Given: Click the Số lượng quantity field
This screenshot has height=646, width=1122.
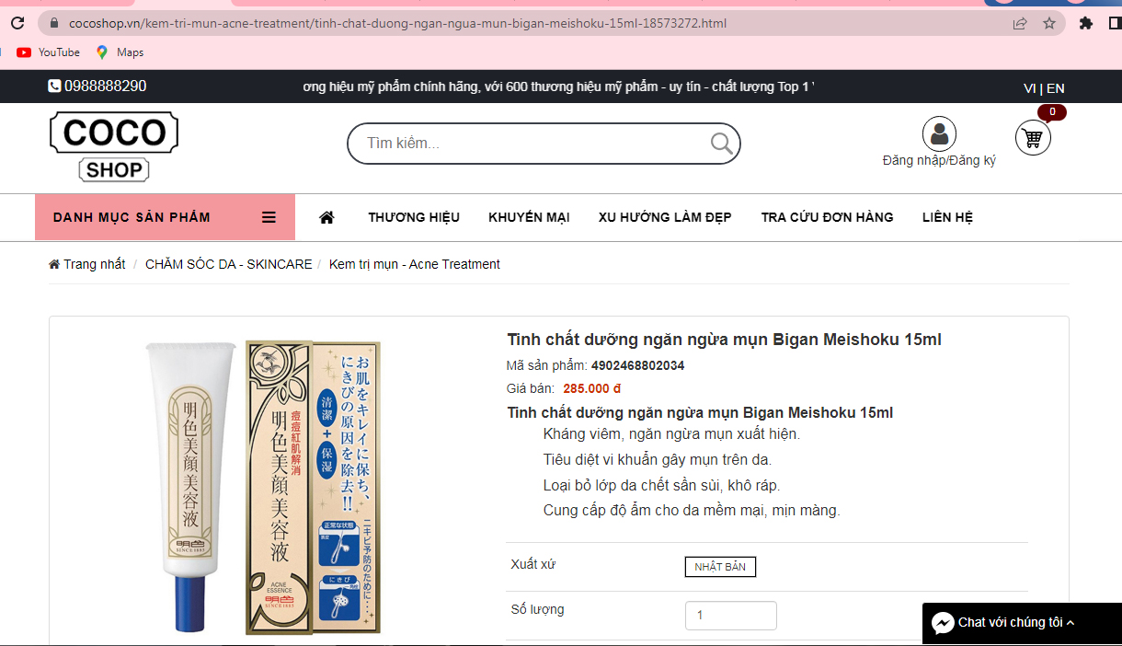Looking at the screenshot, I should pyautogui.click(x=730, y=615).
